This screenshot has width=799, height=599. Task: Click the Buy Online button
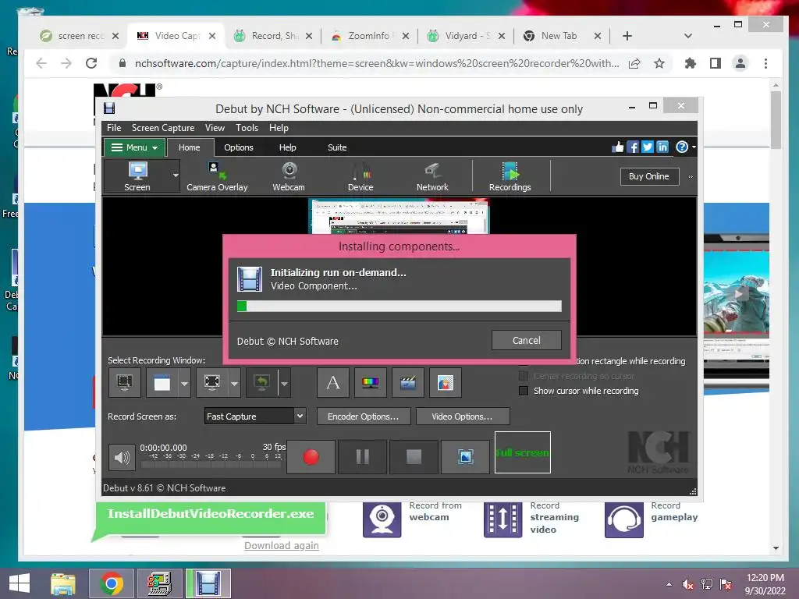[649, 176]
